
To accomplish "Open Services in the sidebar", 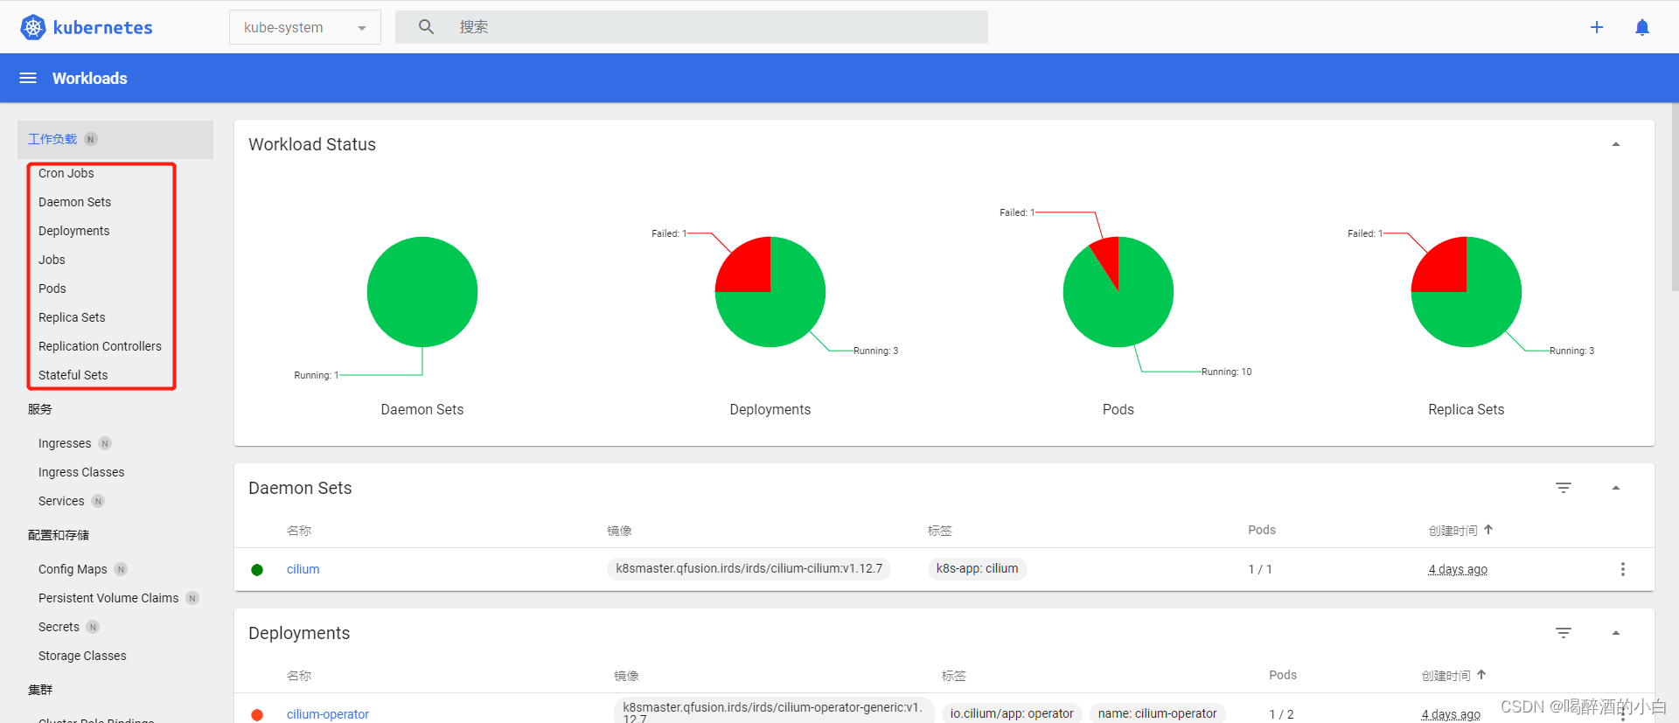I will pos(61,501).
